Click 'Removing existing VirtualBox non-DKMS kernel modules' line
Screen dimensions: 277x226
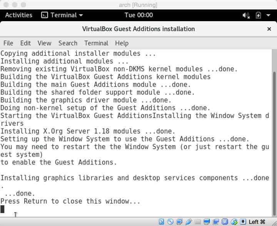point(119,69)
